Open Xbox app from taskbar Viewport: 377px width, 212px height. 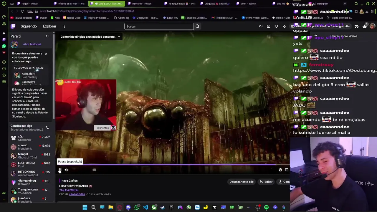point(154,207)
